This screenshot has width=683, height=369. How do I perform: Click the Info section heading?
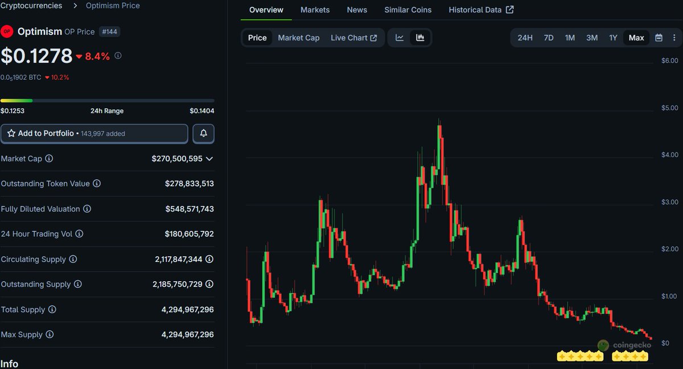tap(9, 363)
